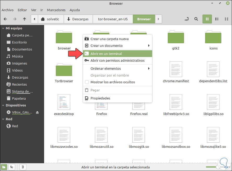
Task: Select the libmozavcodec.so file
Action: point(64,135)
